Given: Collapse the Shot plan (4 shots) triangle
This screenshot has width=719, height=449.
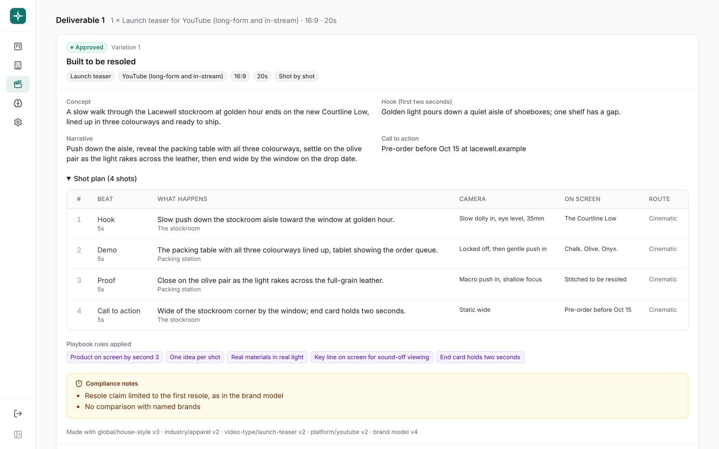Looking at the screenshot, I should [x=69, y=179].
